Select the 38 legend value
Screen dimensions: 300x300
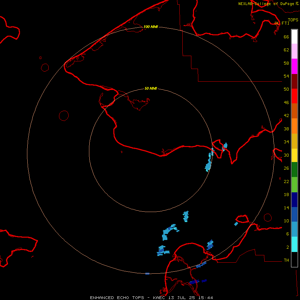point(286,129)
